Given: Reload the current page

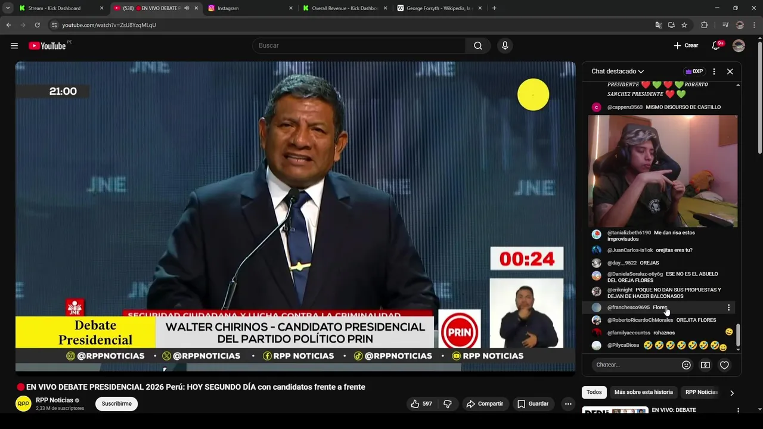Looking at the screenshot, I should coord(37,25).
